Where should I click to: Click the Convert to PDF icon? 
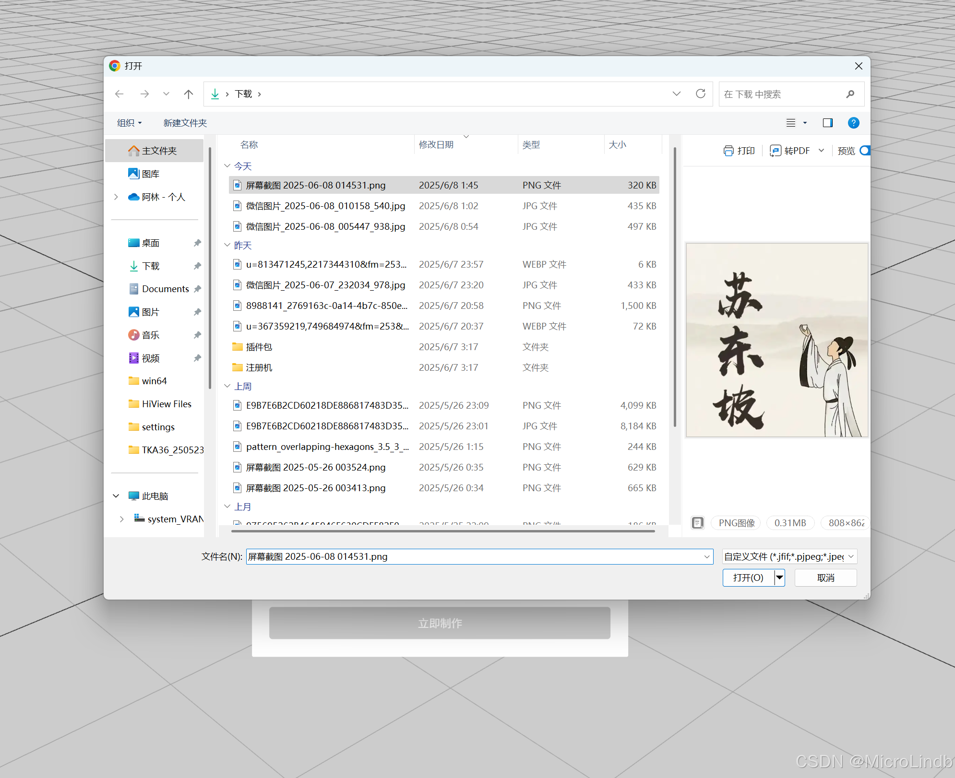[775, 151]
